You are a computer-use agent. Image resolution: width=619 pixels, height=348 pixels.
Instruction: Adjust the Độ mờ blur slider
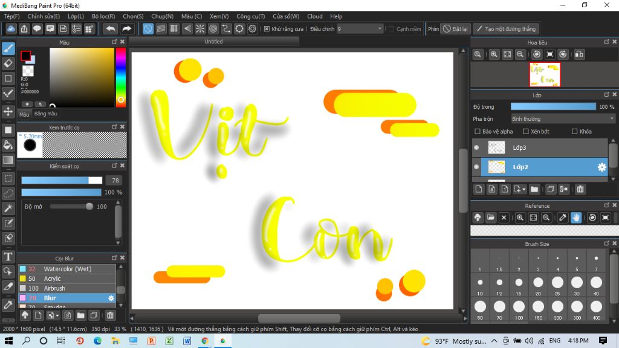(x=71, y=207)
